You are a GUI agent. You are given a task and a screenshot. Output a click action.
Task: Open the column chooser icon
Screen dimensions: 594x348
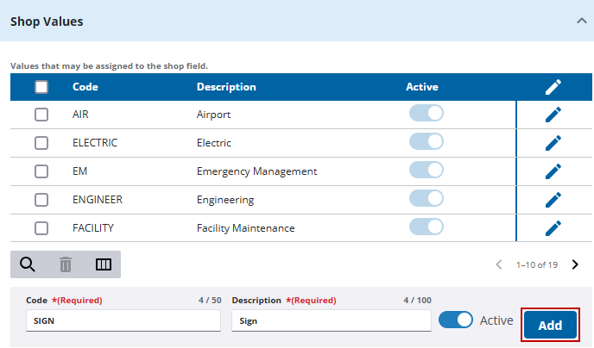point(104,264)
